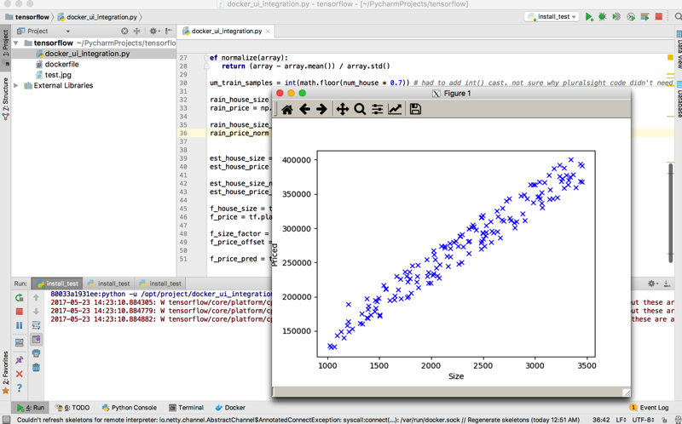
Task: Toggle scroll to end in Run console
Action: pyautogui.click(x=36, y=339)
